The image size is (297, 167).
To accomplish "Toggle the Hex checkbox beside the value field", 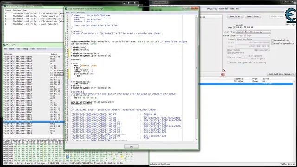I will pos(234,28).
